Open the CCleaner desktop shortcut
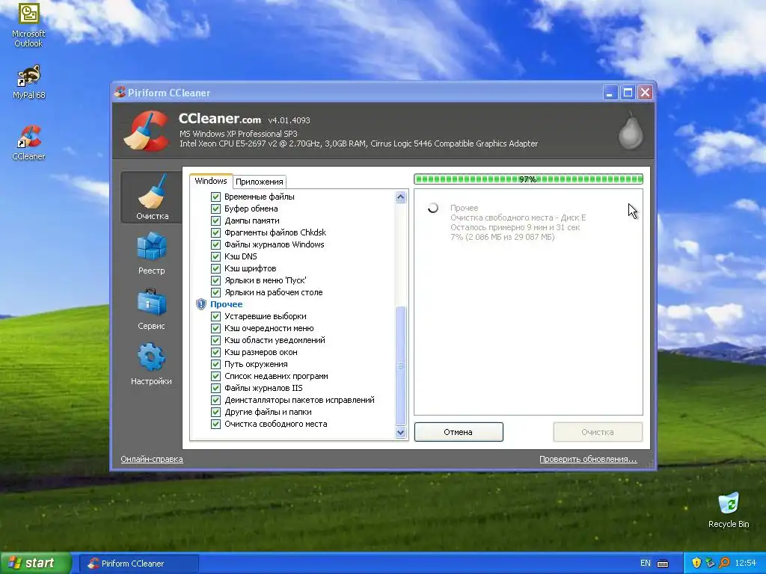The width and height of the screenshot is (766, 574). click(x=28, y=143)
